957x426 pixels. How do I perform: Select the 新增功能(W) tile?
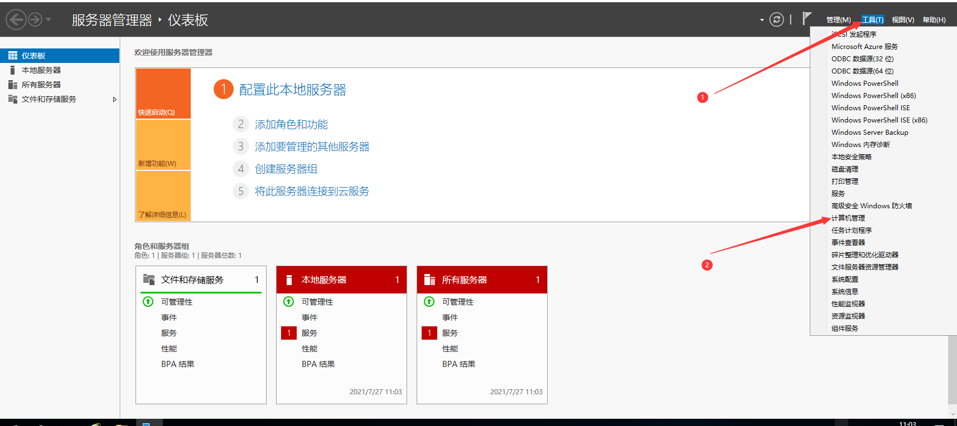[163, 145]
